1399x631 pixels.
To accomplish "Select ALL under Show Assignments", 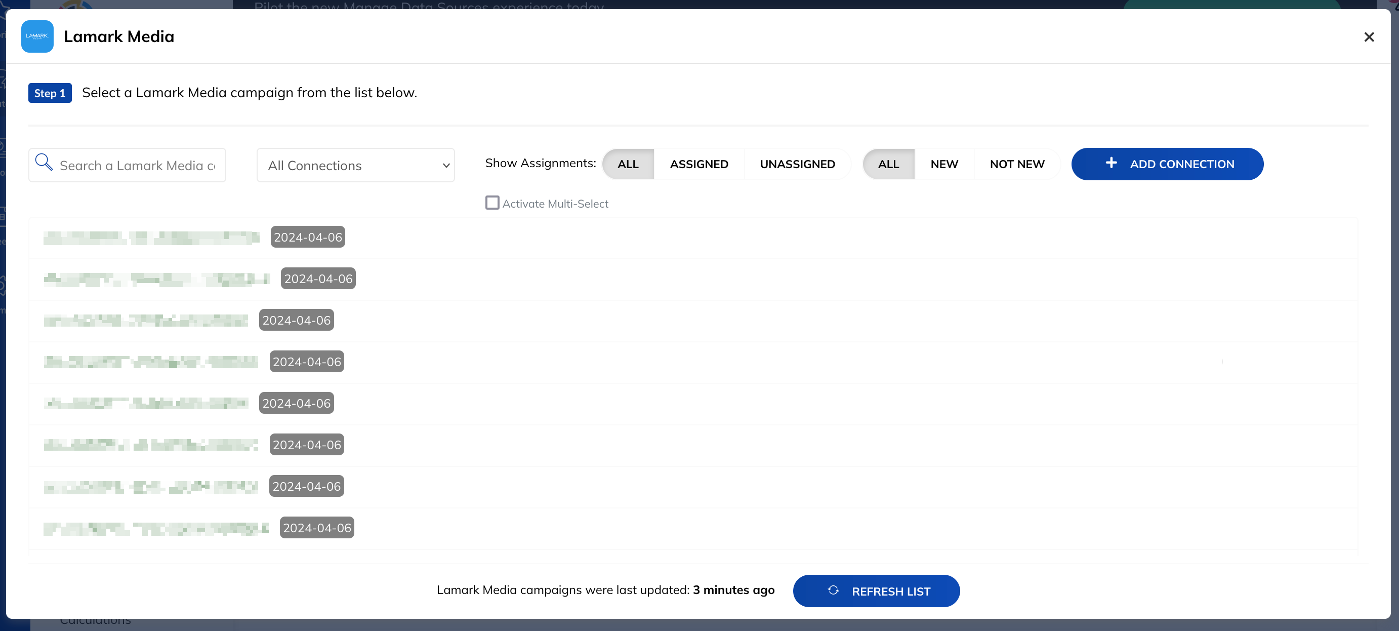I will coord(628,164).
